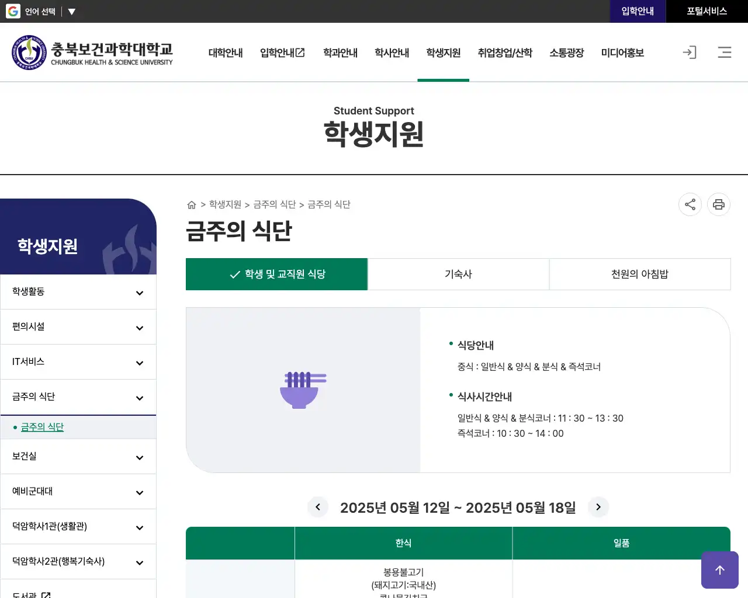Open the 금주의 식단 sidebar sub-link

tap(42, 427)
